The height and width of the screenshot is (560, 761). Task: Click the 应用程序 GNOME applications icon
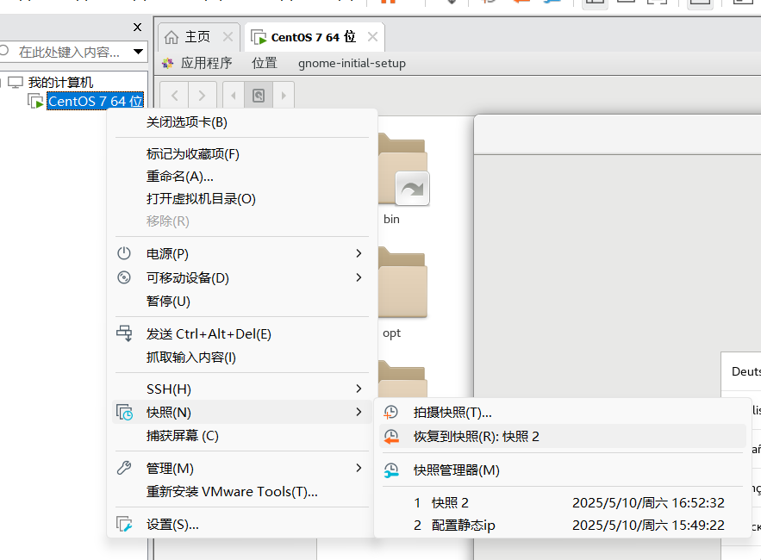[x=168, y=63]
